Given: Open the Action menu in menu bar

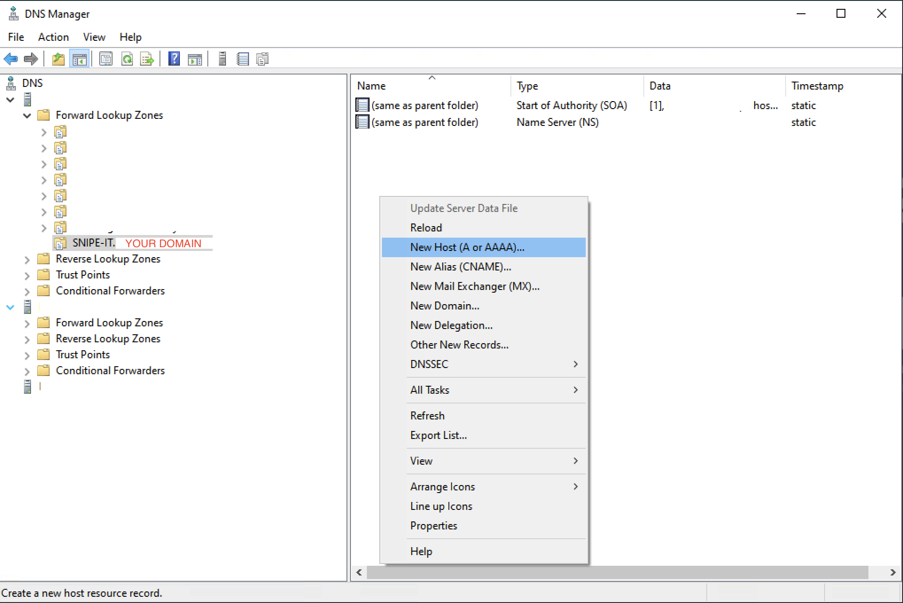Looking at the screenshot, I should point(53,37).
